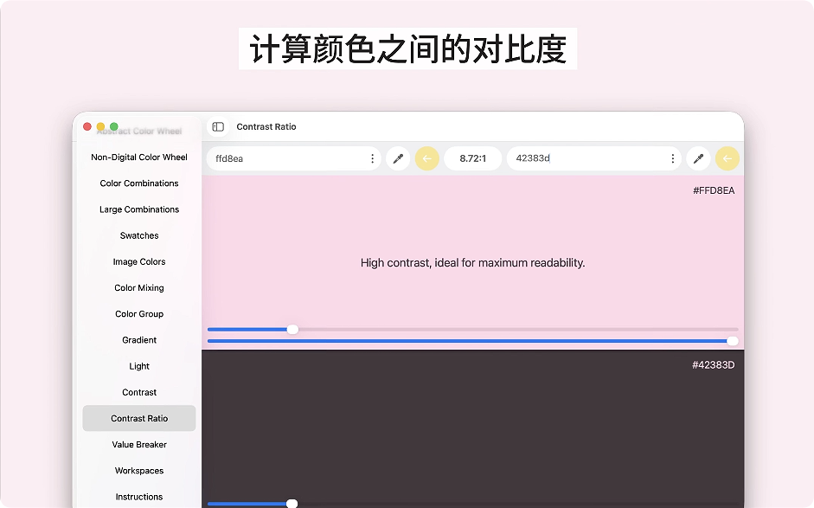Select the right eyedropper color picker
Screen dimensions: 814x508
(x=698, y=158)
